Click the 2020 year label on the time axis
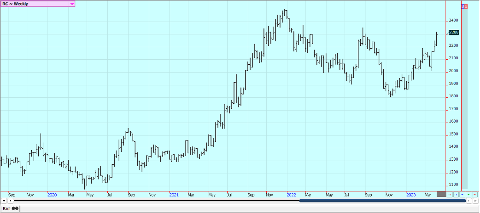 click(x=52, y=194)
